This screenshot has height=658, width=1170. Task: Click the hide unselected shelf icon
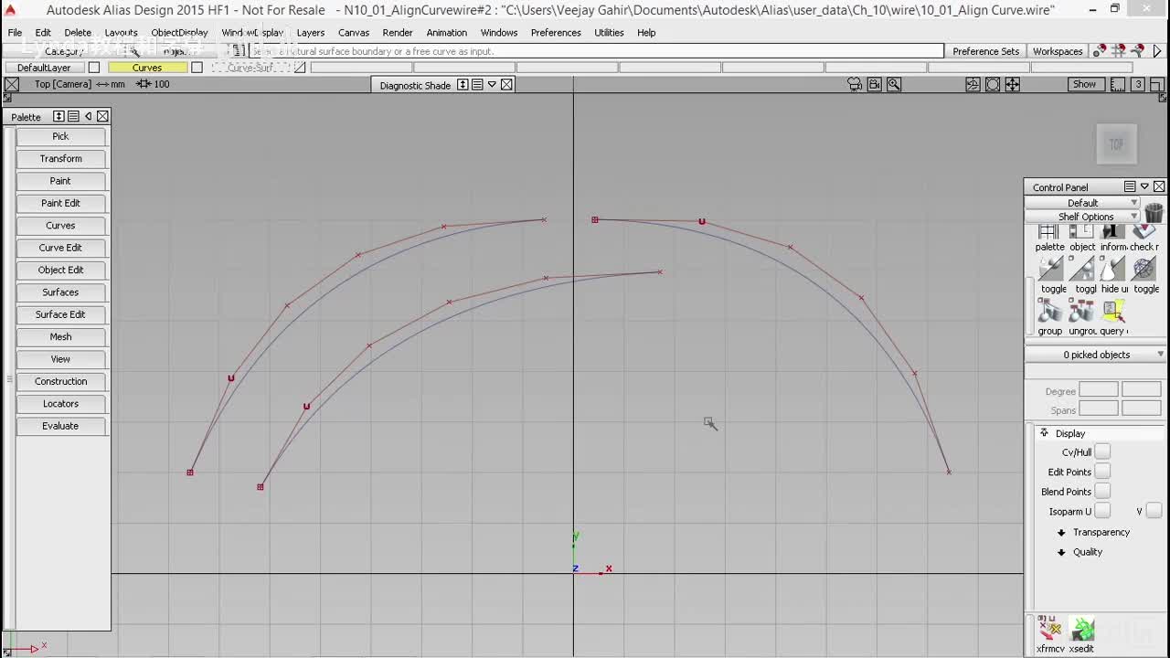(1112, 269)
